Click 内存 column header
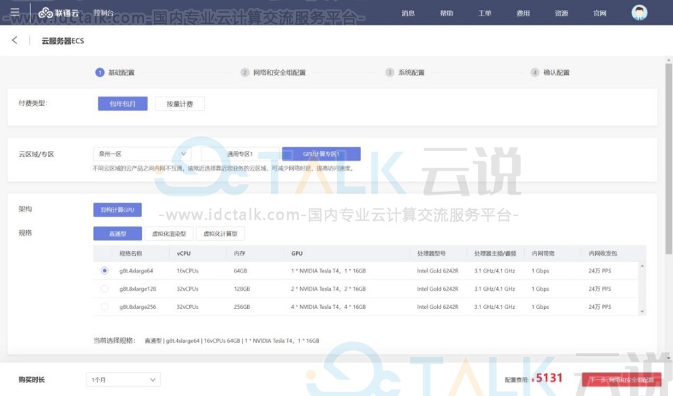Image resolution: width=673 pixels, height=396 pixels. click(239, 253)
